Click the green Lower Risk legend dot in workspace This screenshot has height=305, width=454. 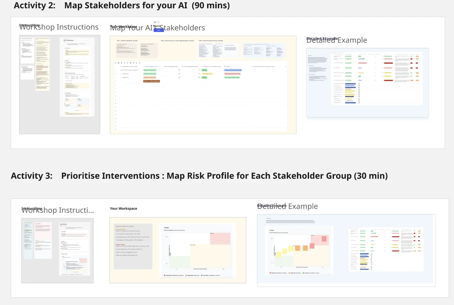tap(202, 275)
